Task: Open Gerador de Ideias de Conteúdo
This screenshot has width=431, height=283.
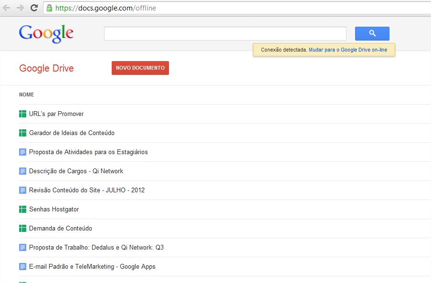Action: [x=72, y=133]
